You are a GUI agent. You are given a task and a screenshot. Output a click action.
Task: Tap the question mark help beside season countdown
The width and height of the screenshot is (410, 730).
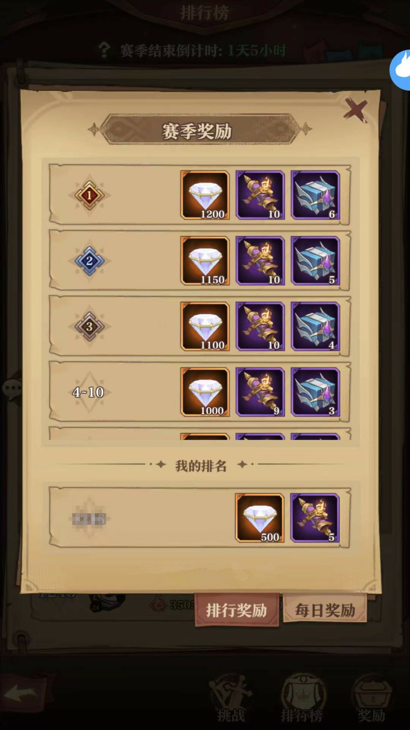104,50
